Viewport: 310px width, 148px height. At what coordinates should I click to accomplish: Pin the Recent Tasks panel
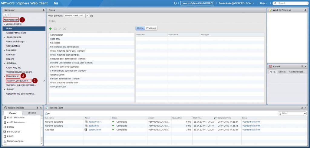pos(302,108)
